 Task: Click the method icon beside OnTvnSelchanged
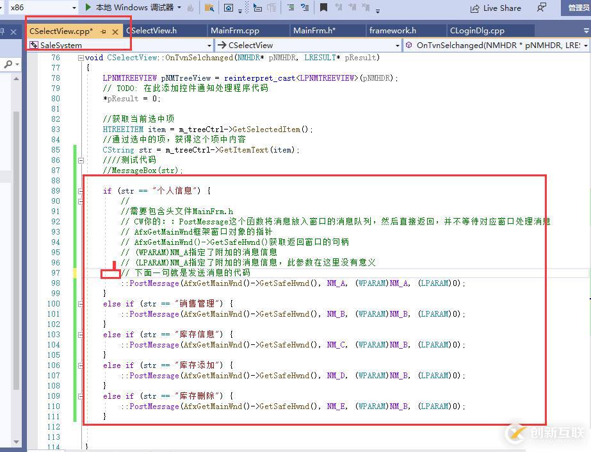[409, 46]
